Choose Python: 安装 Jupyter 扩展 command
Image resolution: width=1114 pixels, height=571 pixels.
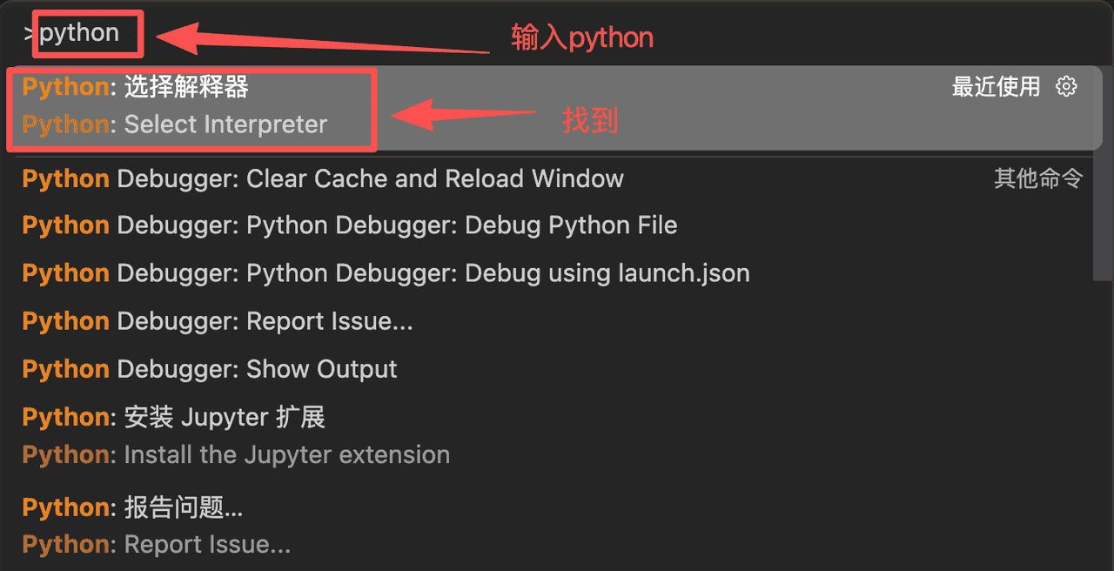(x=173, y=417)
